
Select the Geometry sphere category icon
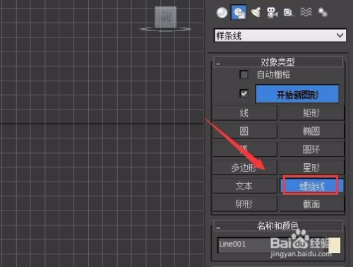(222, 13)
